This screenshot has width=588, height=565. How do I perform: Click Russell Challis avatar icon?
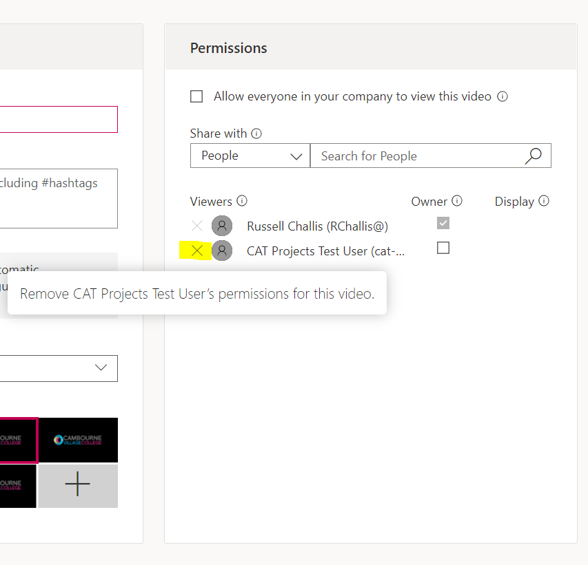click(222, 226)
